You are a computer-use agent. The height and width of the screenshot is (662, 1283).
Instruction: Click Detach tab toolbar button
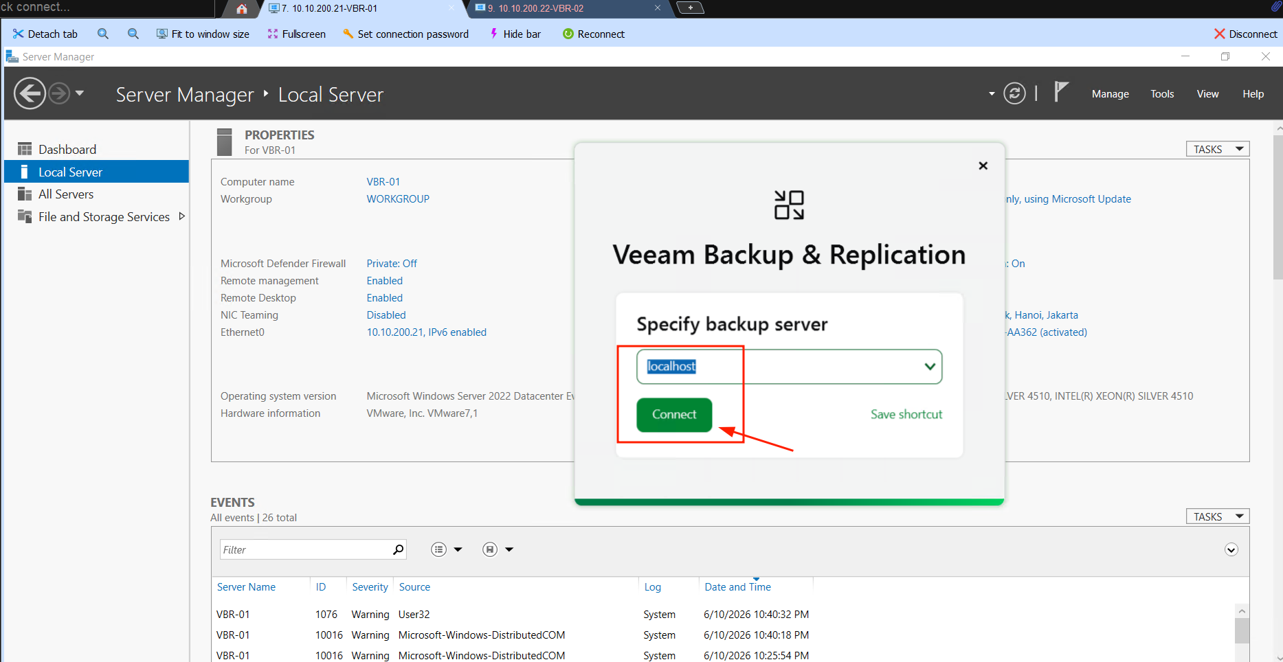(45, 34)
